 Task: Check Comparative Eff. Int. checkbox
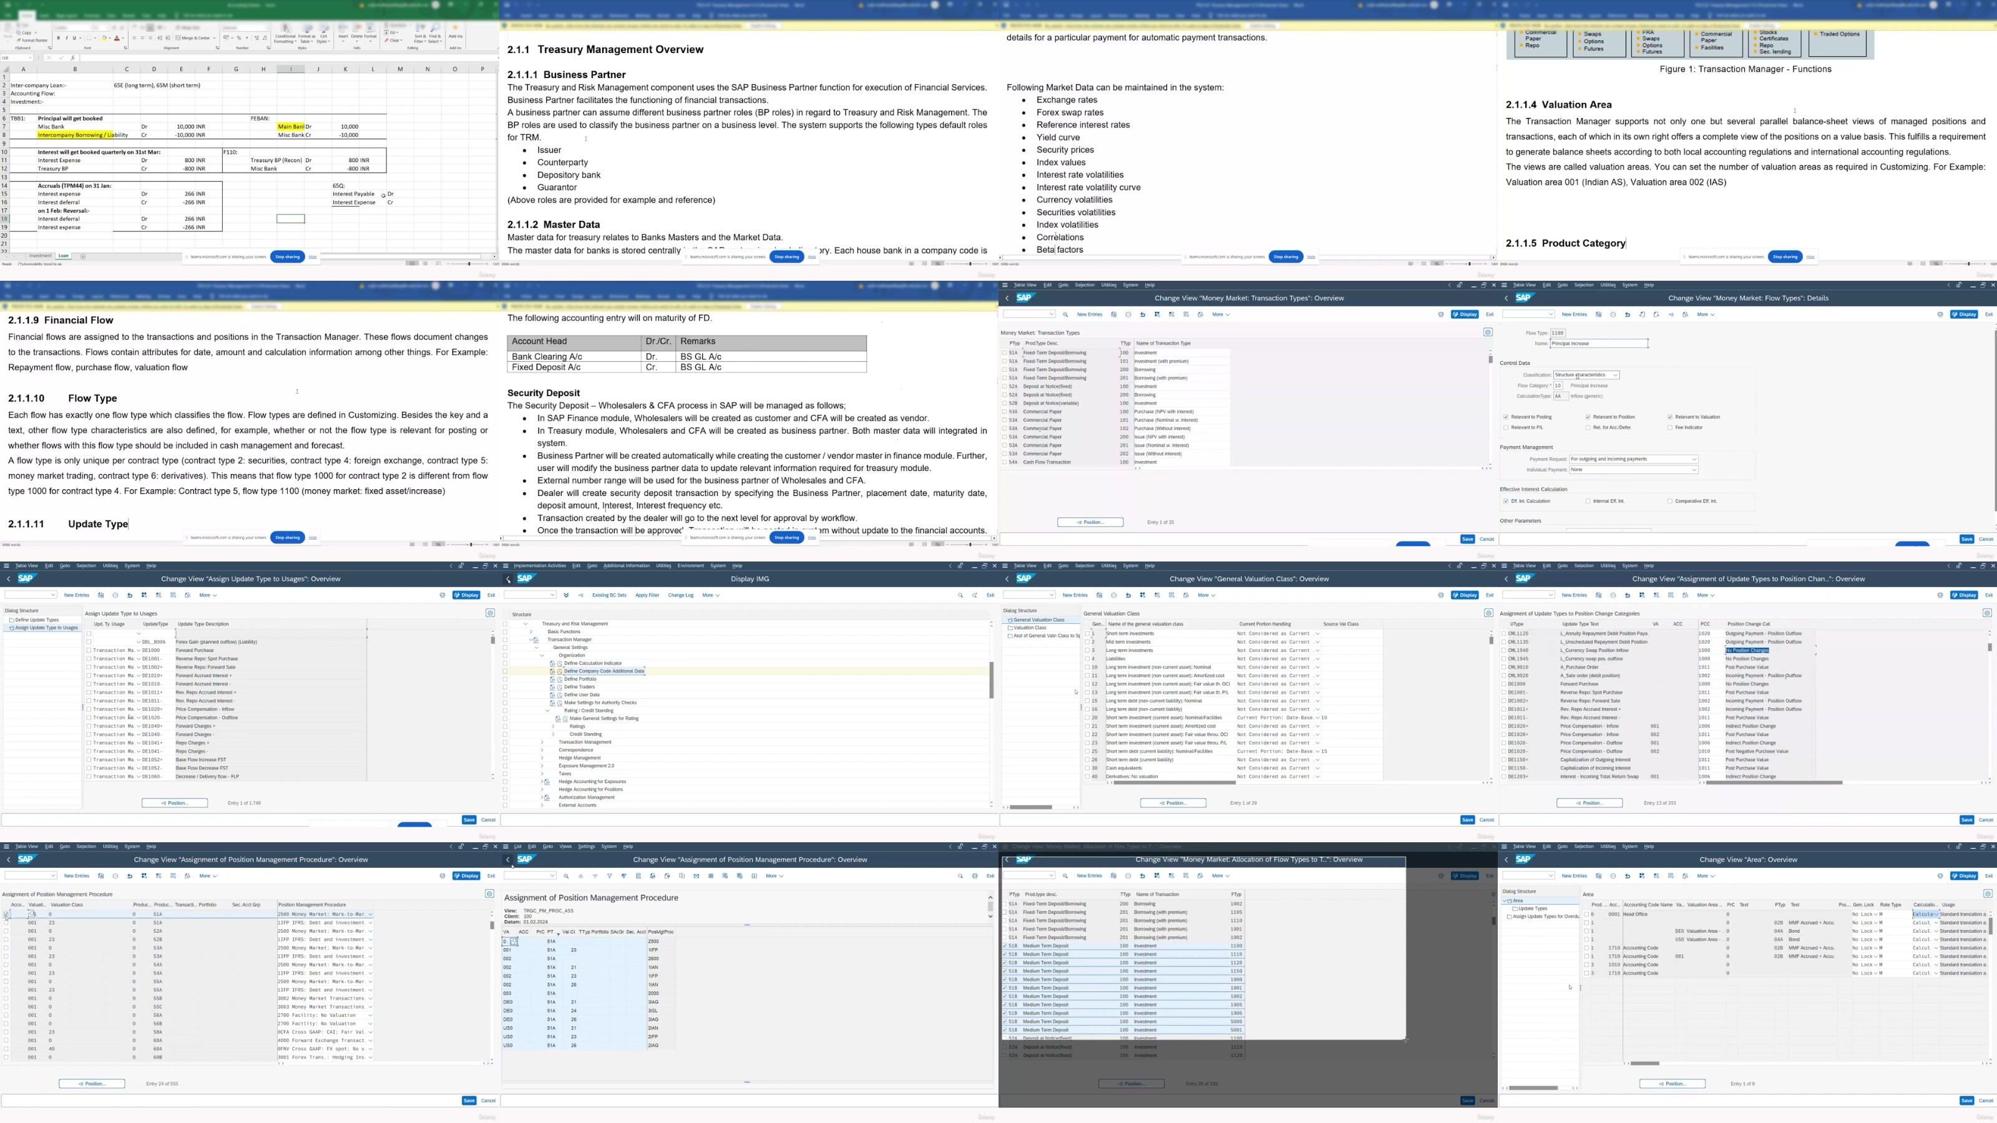1670,502
